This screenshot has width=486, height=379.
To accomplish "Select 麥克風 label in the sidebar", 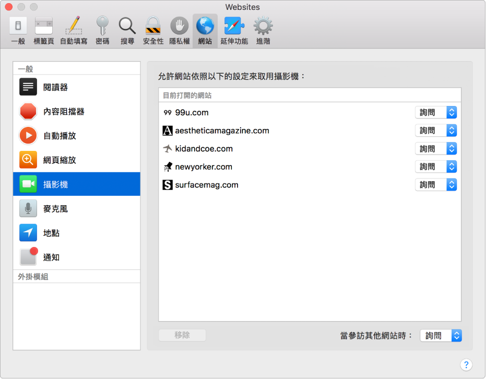I will (55, 209).
